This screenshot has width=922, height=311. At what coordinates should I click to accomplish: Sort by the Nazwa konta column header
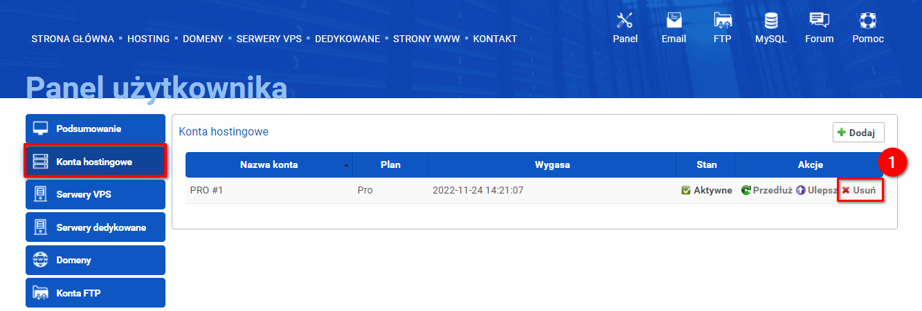(269, 165)
